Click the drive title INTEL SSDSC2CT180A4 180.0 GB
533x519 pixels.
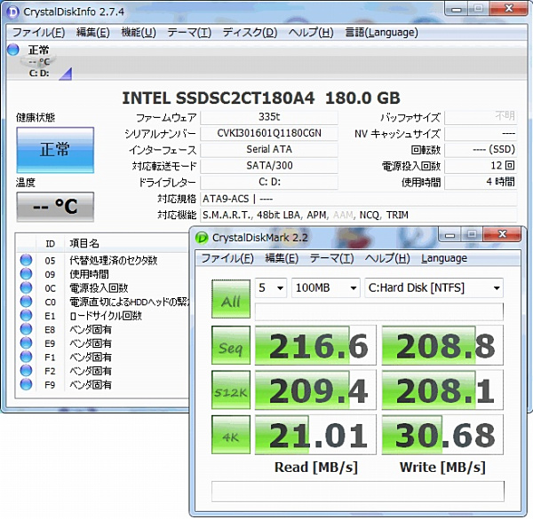coord(261,98)
